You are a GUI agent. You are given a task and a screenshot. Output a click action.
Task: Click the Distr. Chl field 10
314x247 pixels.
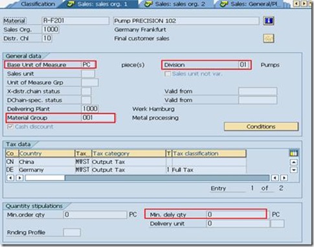coord(47,38)
